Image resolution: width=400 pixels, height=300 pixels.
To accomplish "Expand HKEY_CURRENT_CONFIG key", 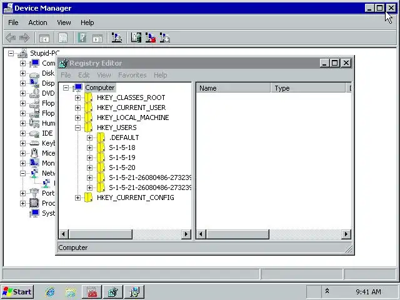I will click(77, 198).
